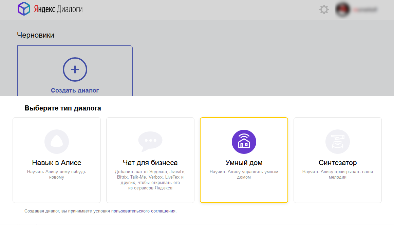Select the purple smart home icon

click(x=244, y=142)
